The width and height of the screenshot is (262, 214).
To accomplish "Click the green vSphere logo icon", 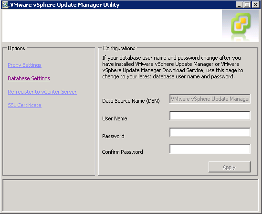I will point(241,23).
